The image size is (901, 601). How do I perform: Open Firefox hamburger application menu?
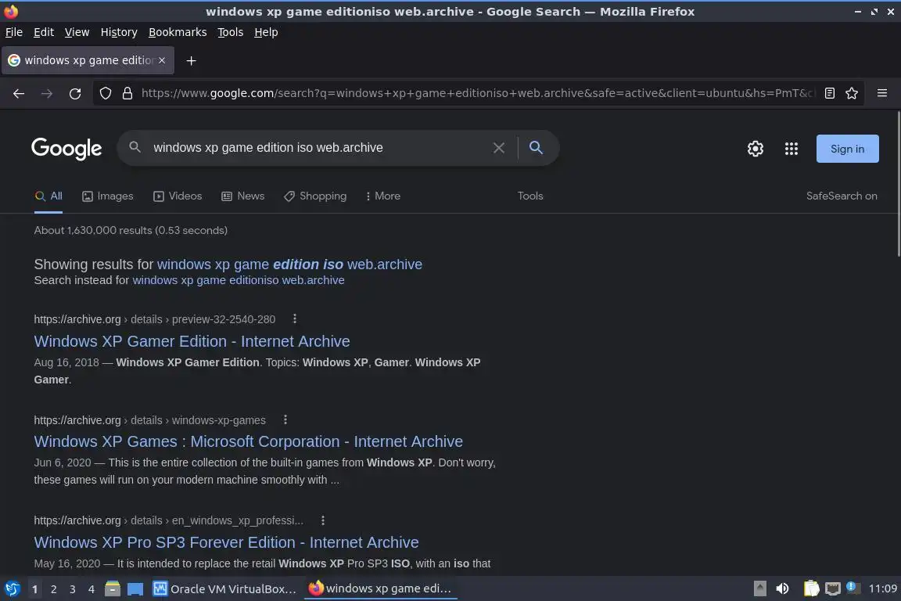tap(882, 93)
